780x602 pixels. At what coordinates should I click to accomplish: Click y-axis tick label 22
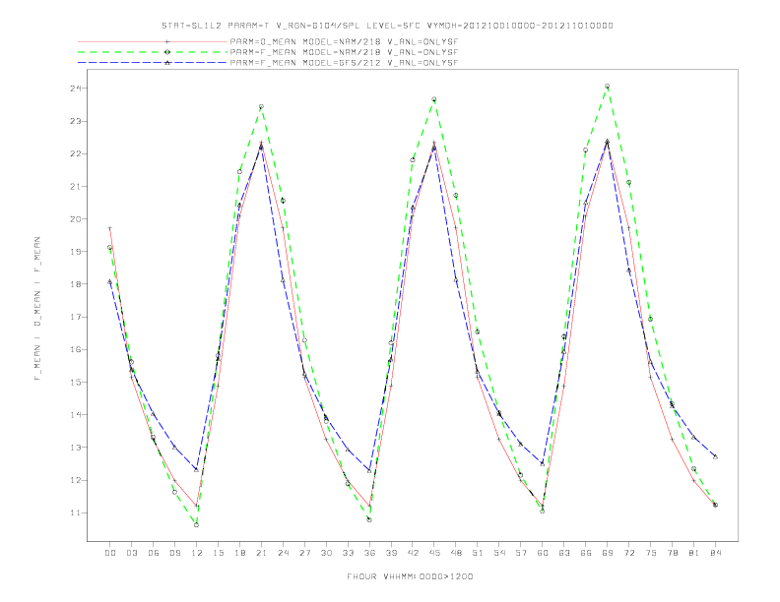pyautogui.click(x=76, y=154)
